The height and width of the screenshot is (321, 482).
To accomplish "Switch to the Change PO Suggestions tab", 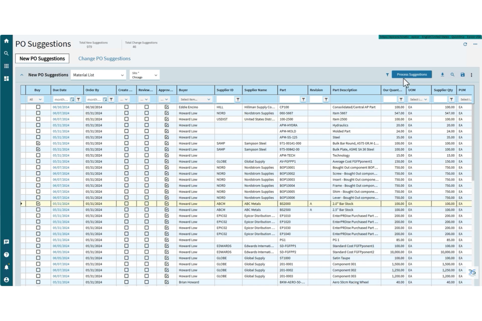I will click(104, 58).
